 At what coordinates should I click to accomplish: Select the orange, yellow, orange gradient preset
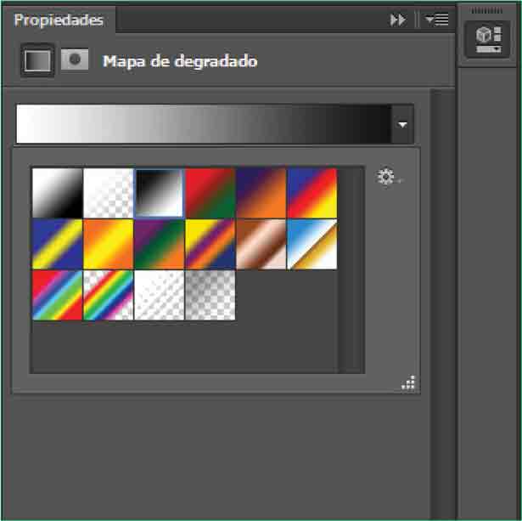click(x=108, y=244)
